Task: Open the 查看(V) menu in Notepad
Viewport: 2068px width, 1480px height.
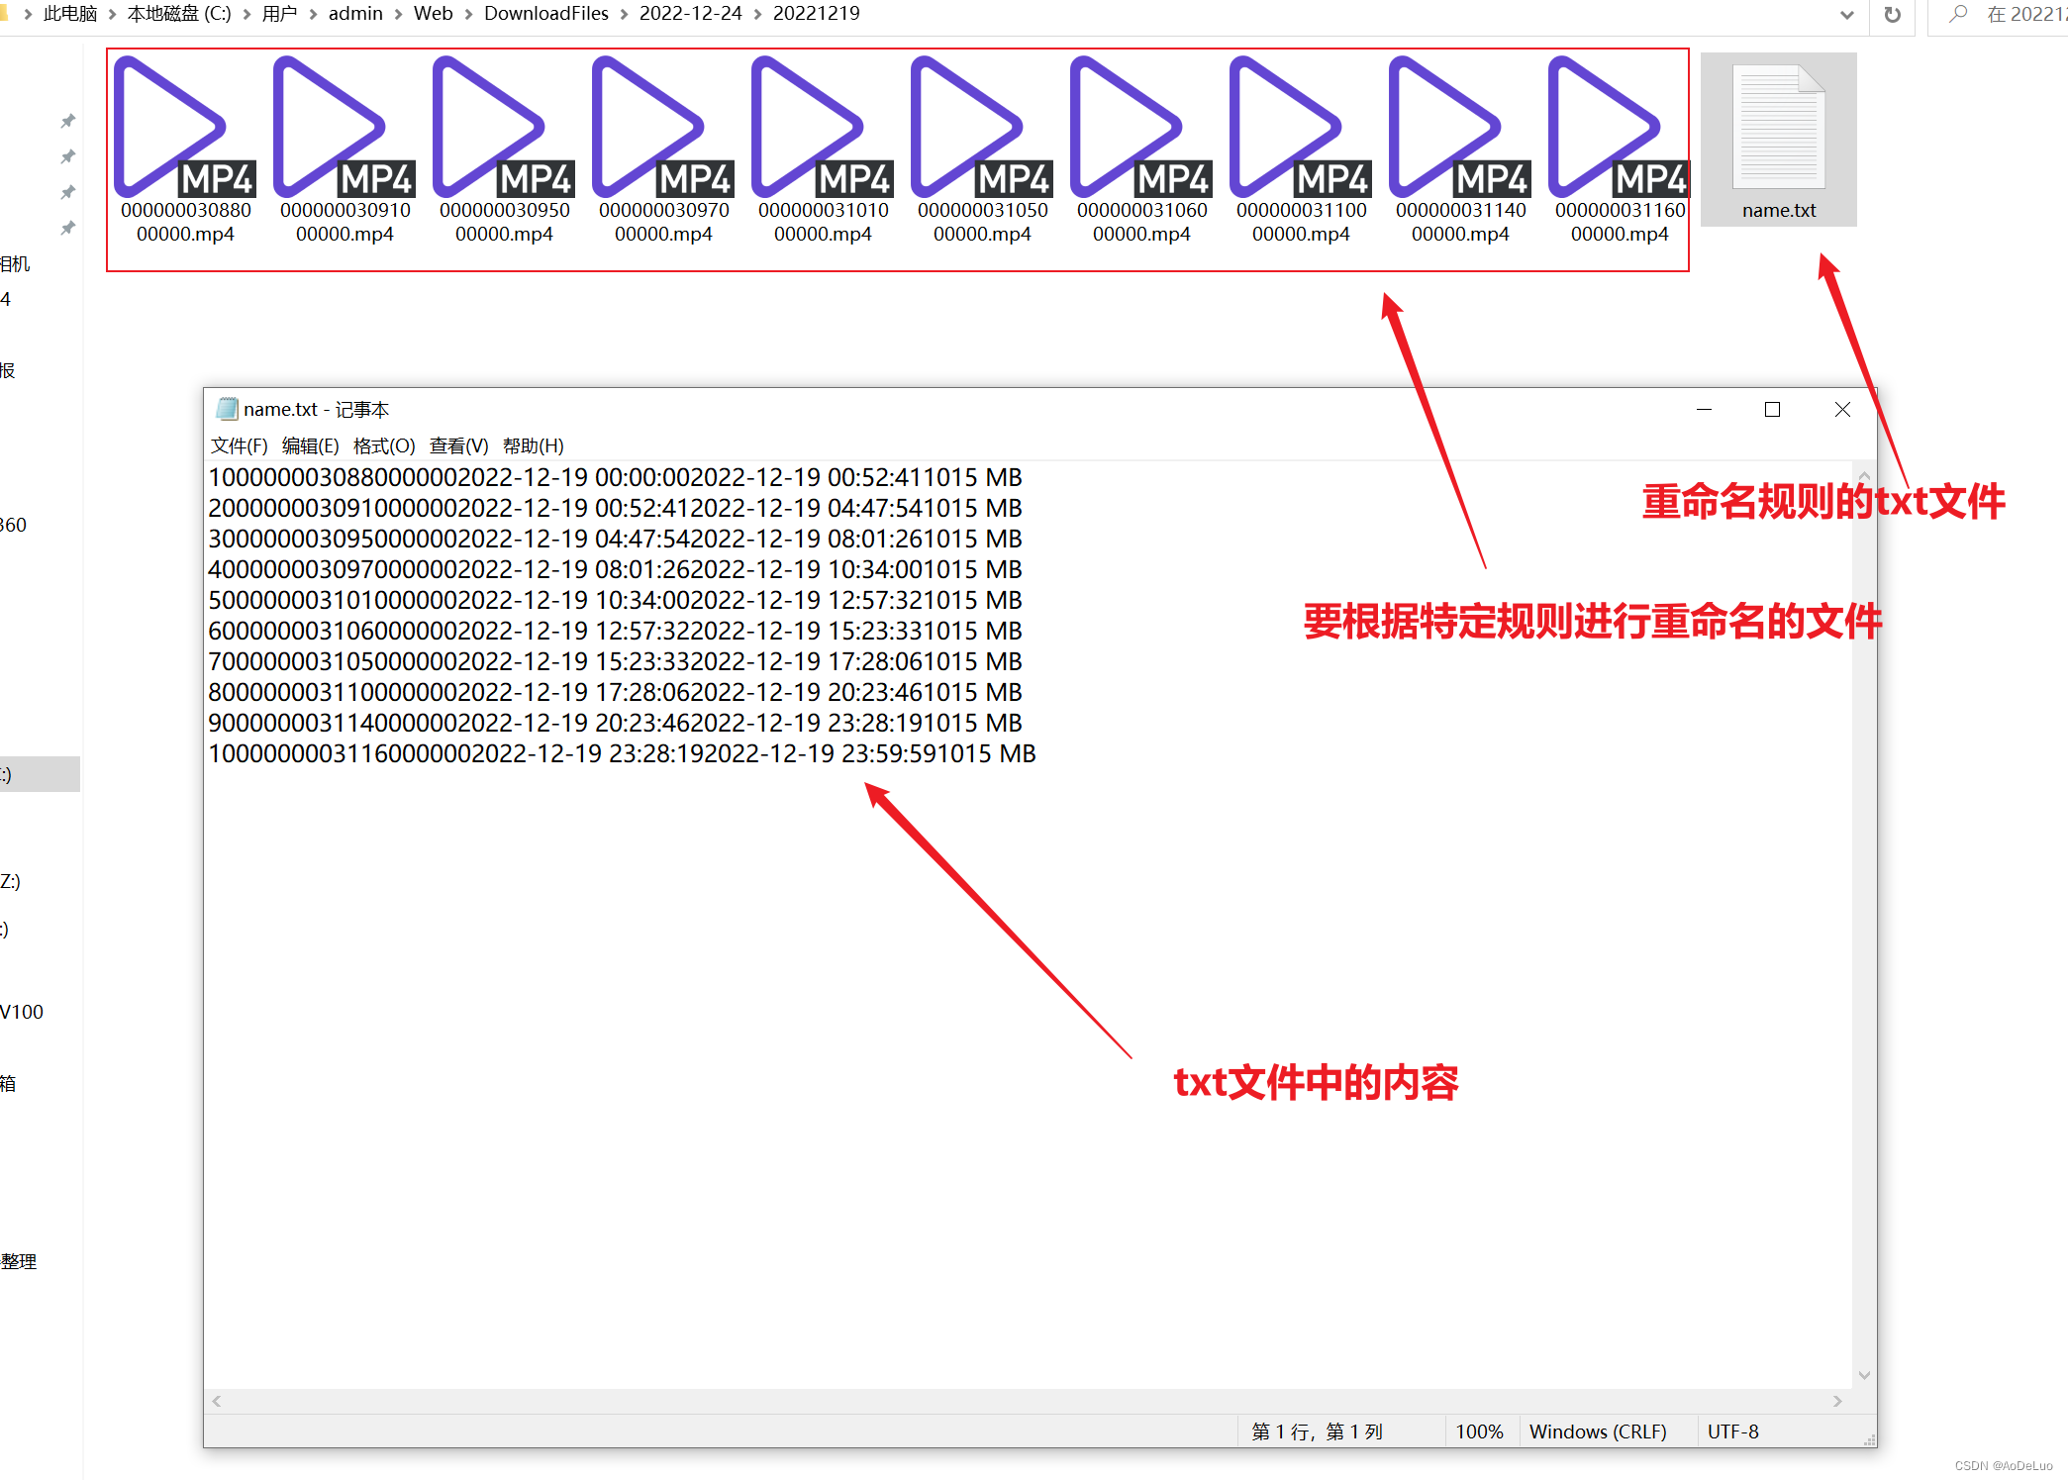Action: tap(458, 445)
